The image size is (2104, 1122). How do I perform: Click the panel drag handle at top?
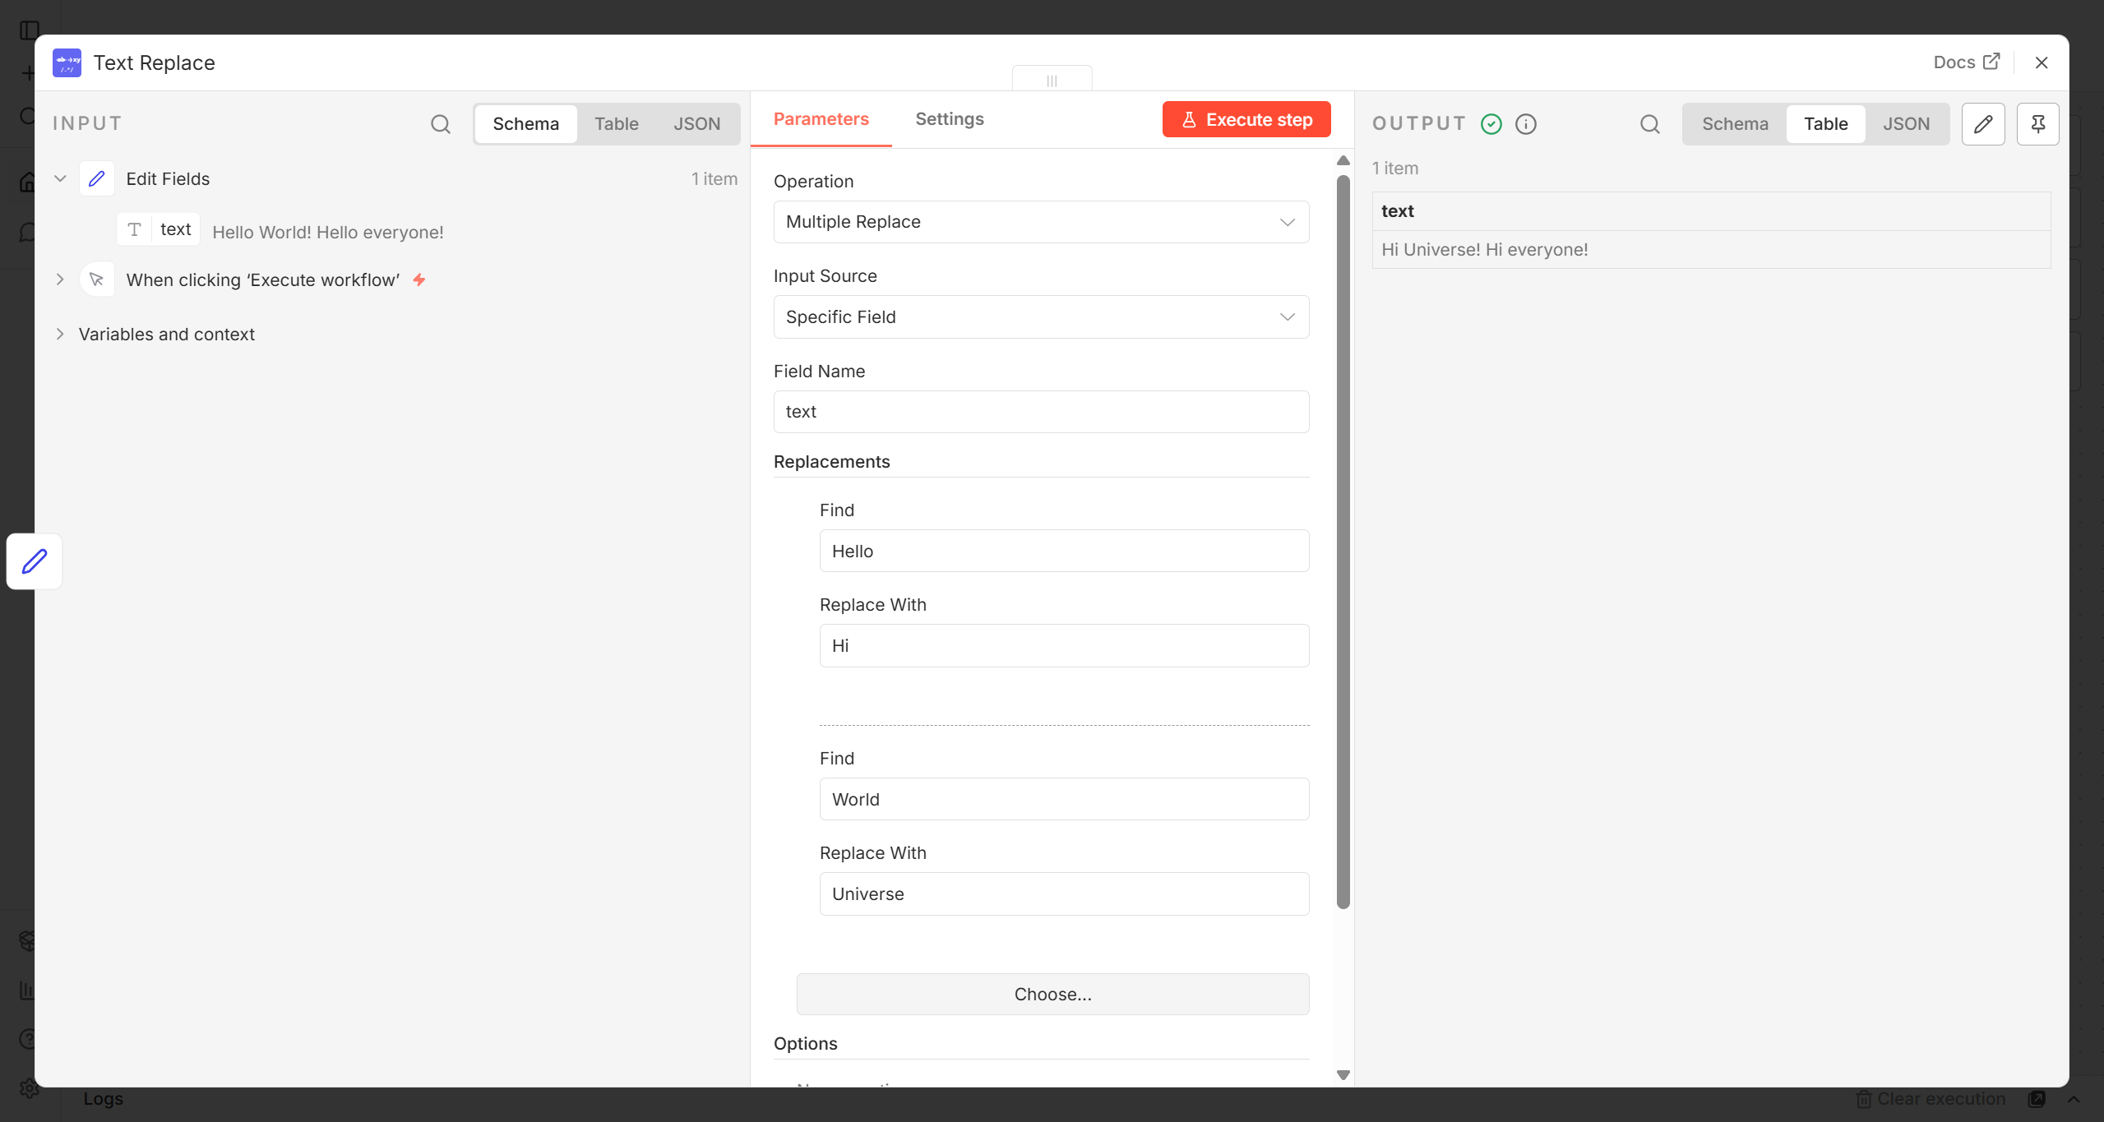point(1052,80)
